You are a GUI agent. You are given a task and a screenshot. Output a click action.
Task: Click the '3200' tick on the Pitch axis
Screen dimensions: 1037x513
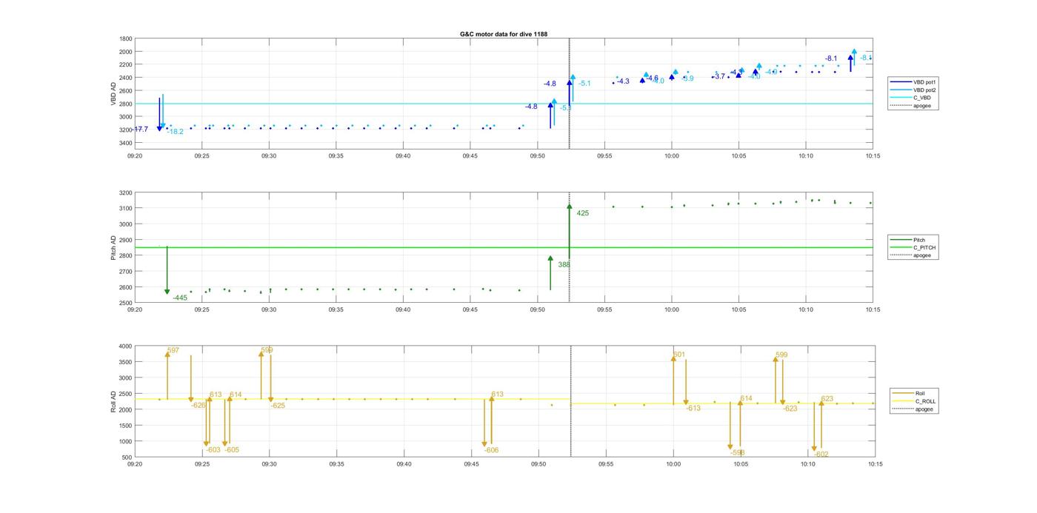[x=126, y=192]
